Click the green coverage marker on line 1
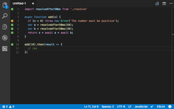The image size is (174, 109). [x=12, y=9]
